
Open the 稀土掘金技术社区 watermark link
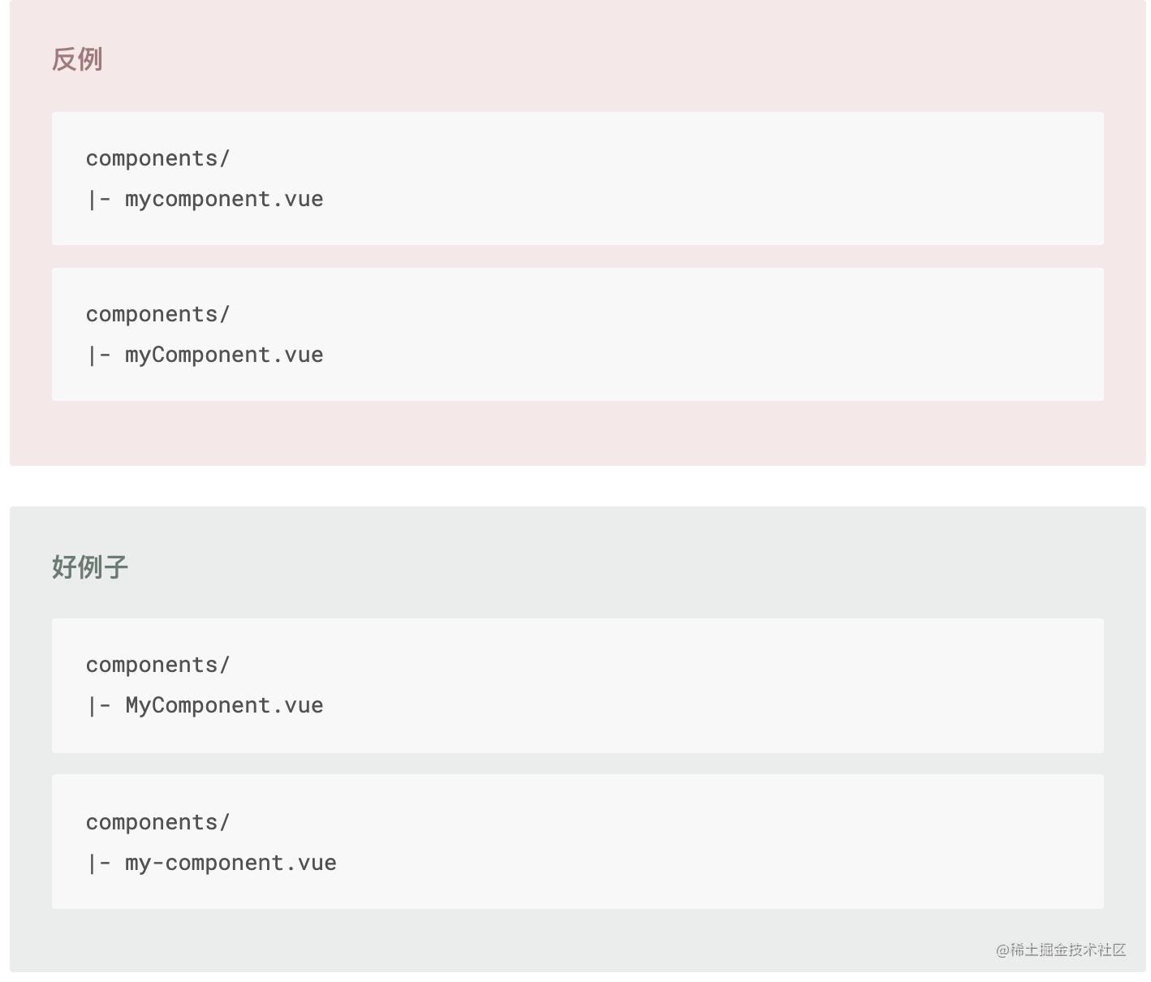coord(1067,950)
